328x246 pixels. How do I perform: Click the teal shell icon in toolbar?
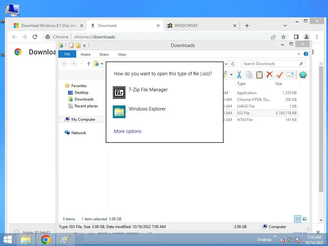(x=303, y=74)
